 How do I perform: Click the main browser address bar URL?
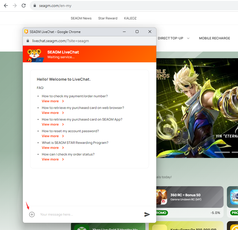tap(55, 6)
